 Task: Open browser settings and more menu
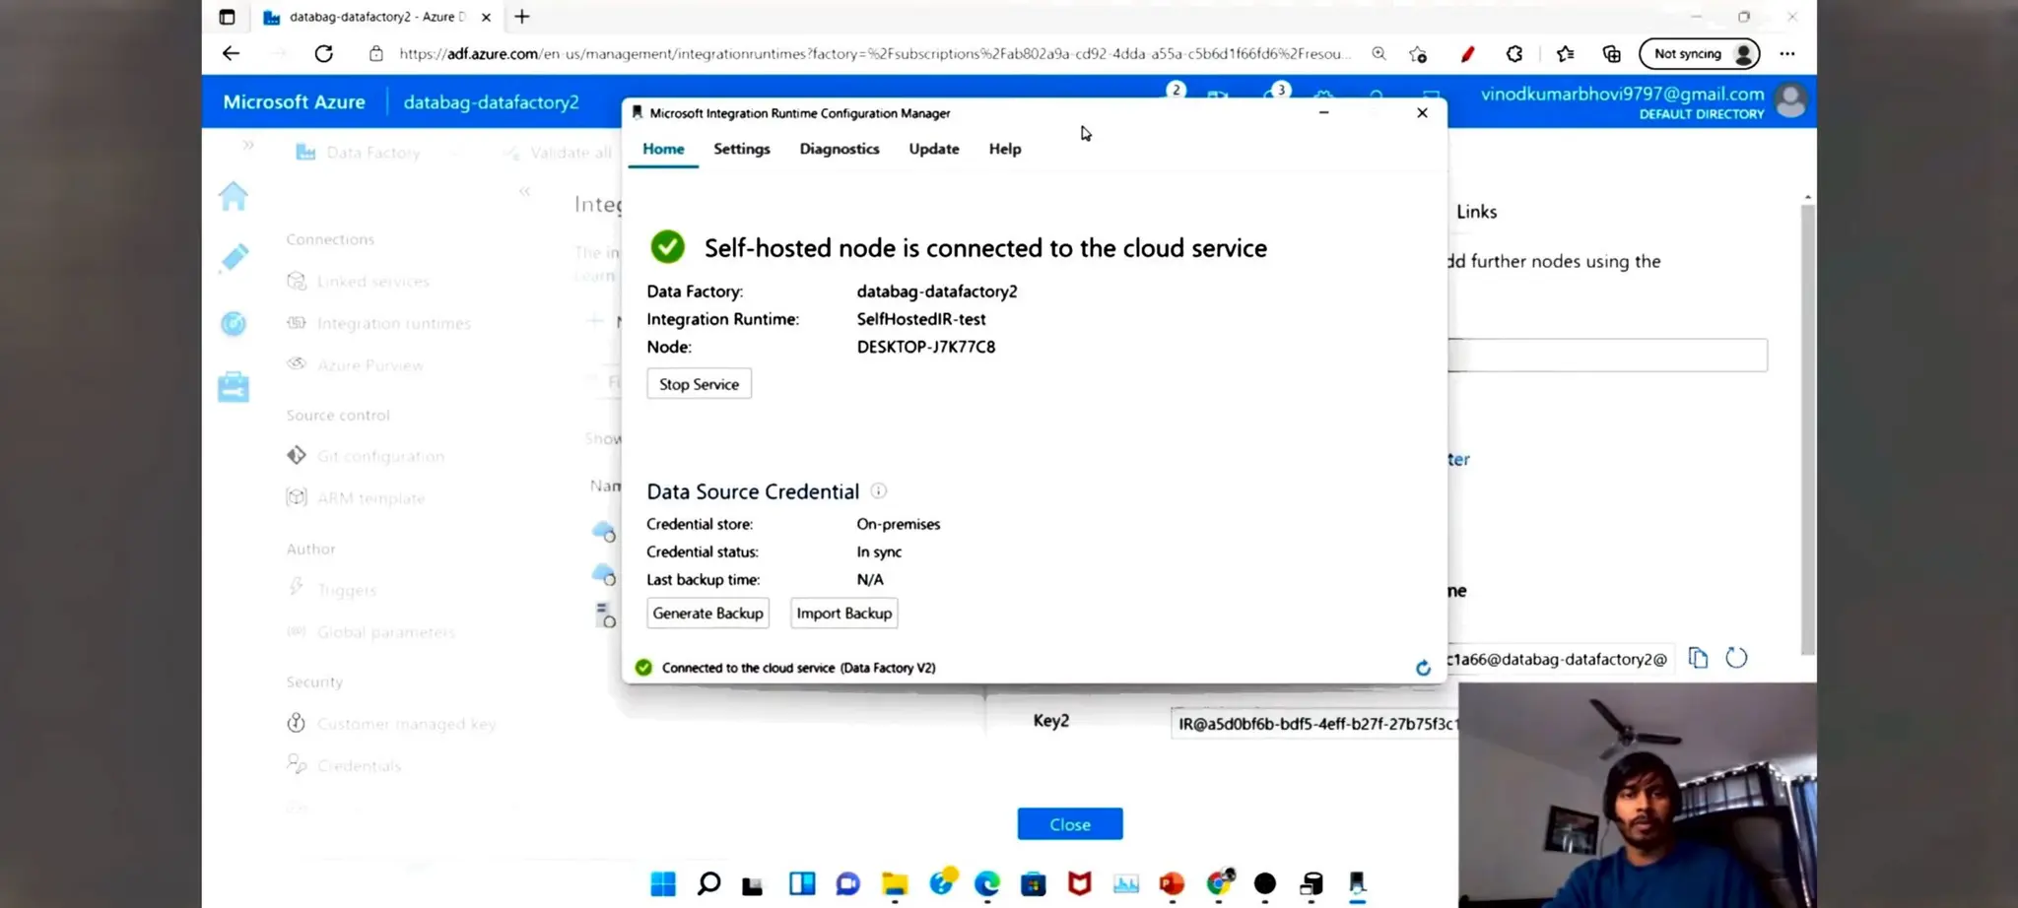[1787, 54]
